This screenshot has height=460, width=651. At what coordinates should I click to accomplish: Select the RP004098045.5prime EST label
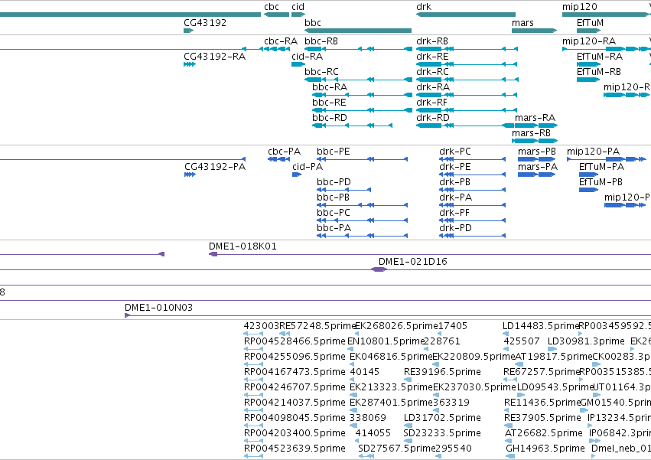pos(295,418)
